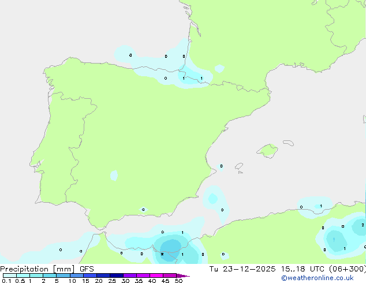Open the weatheronline.co.uk copyright link
The height and width of the screenshot is (283, 366).
tap(318, 278)
